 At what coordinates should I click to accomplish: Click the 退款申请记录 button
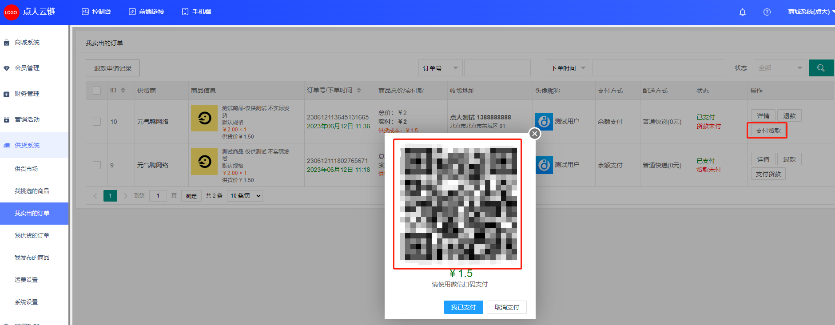click(113, 68)
